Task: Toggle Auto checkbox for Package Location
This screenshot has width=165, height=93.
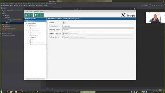Action: [x=63, y=33]
